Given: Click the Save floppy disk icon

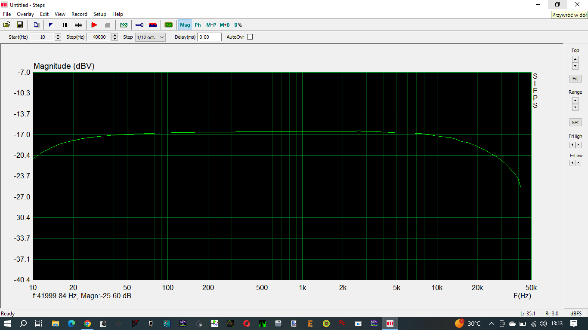Looking at the screenshot, I should click(19, 25).
